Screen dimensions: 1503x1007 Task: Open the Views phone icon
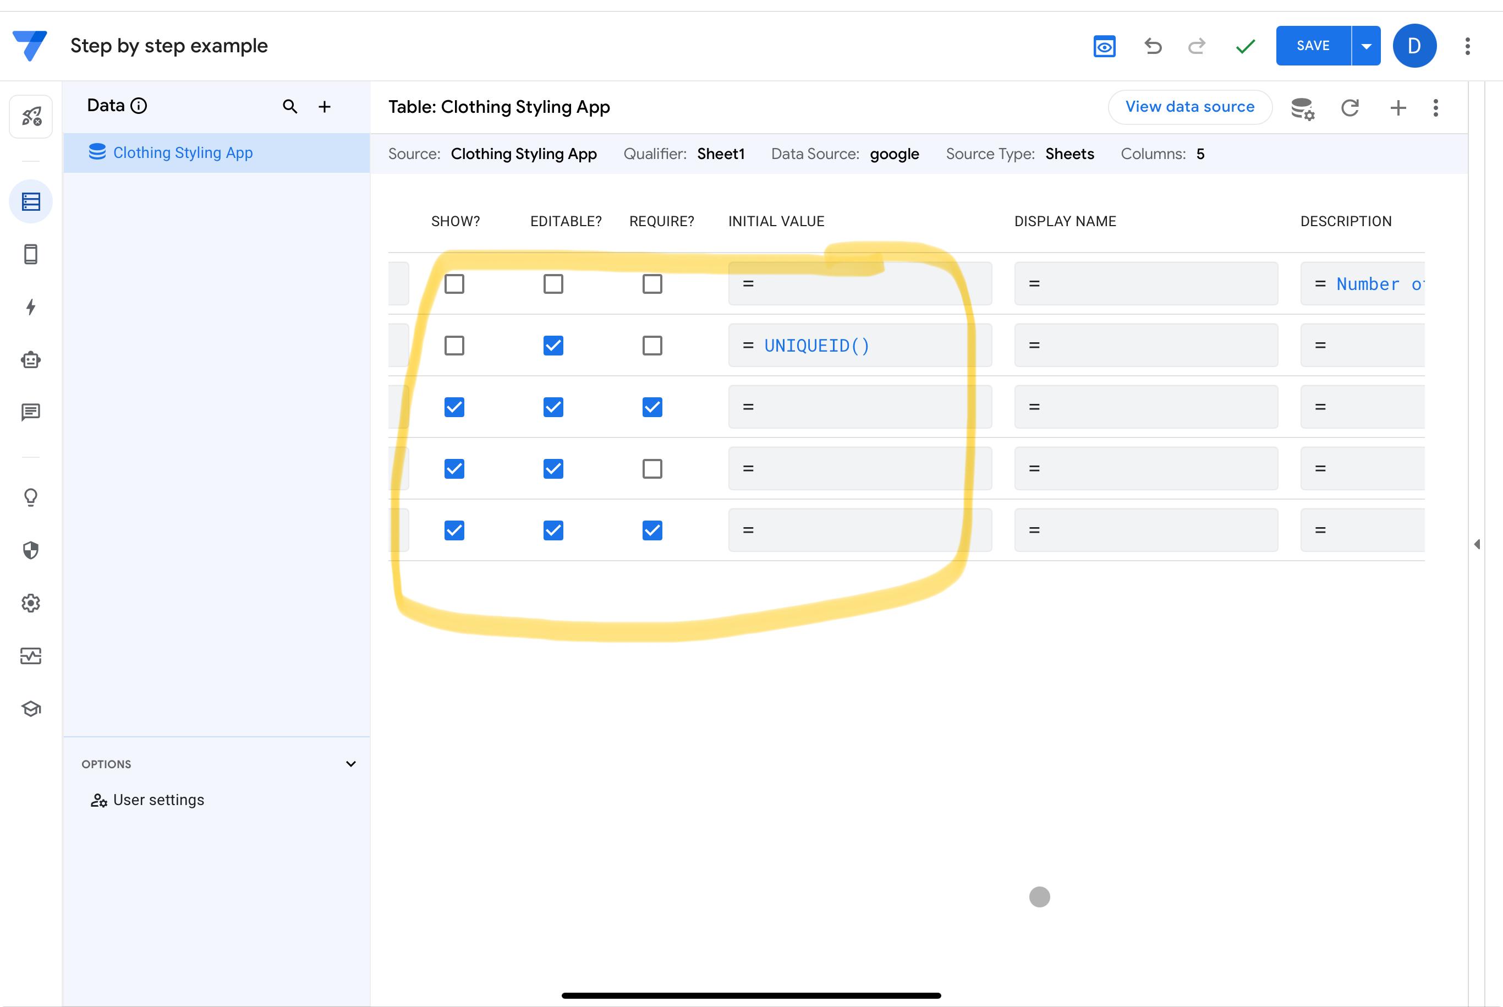click(x=31, y=254)
